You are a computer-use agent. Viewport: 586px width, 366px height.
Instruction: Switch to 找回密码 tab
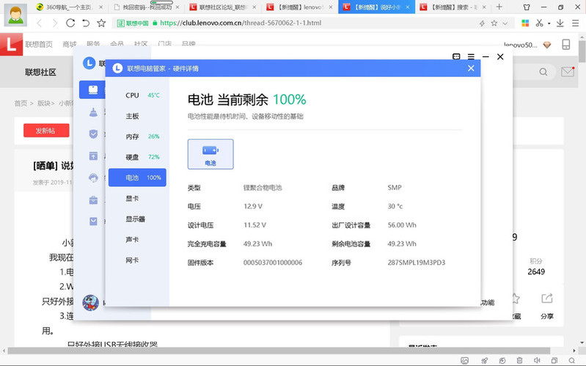(147, 7)
